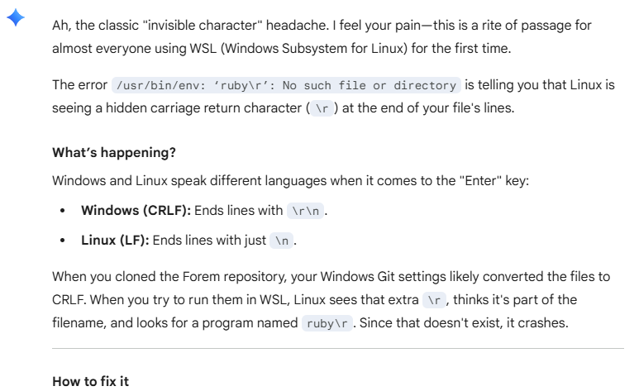The width and height of the screenshot is (639, 391).
Task: Select the 'What's happening?' heading
Action: click(114, 152)
